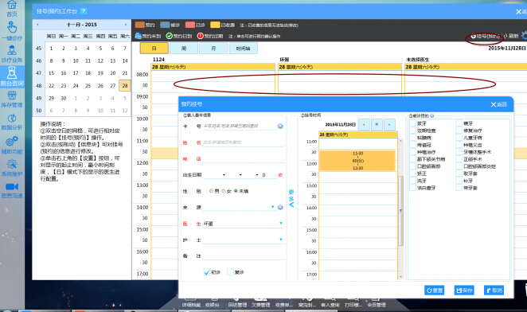Check the 复诊 checkbox
527x312 pixels.
(x=230, y=272)
